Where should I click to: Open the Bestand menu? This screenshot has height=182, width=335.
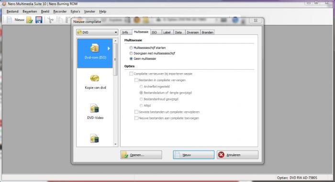[12, 11]
